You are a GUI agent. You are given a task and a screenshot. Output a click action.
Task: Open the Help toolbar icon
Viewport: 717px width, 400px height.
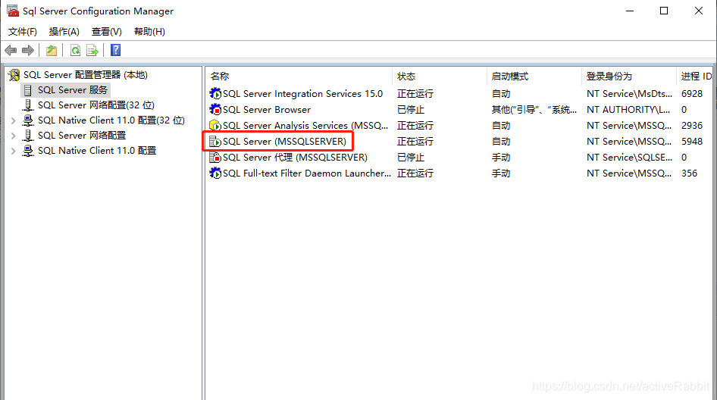tap(116, 50)
